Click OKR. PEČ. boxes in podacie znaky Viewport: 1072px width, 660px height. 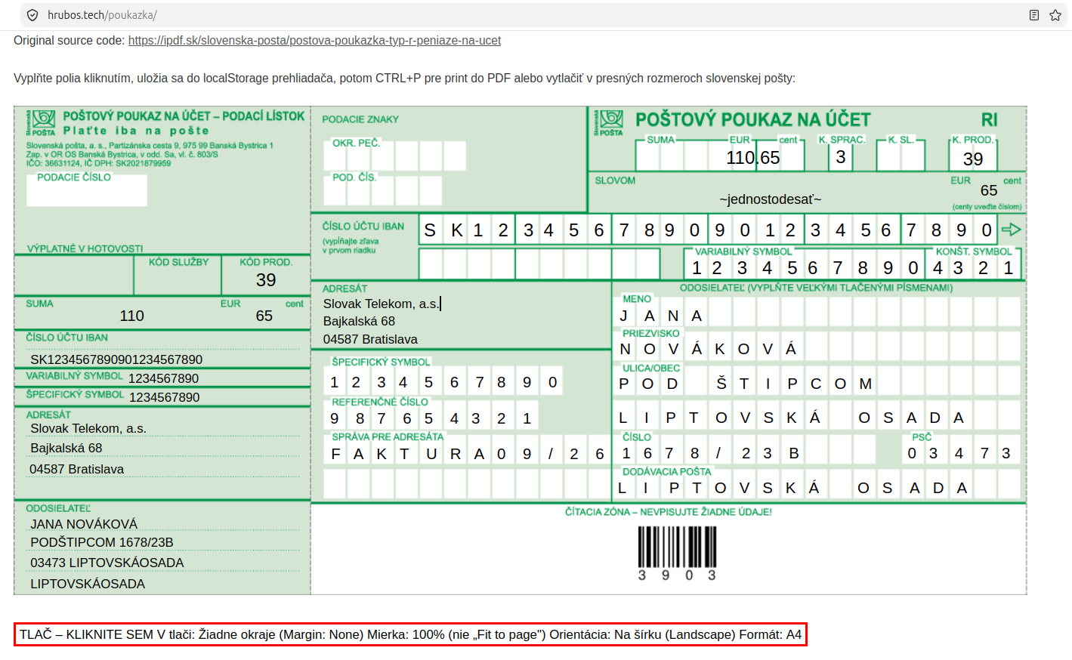pos(394,156)
